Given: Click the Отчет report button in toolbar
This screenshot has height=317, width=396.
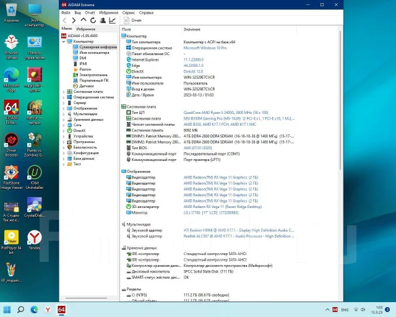Looking at the screenshot, I should [x=133, y=20].
